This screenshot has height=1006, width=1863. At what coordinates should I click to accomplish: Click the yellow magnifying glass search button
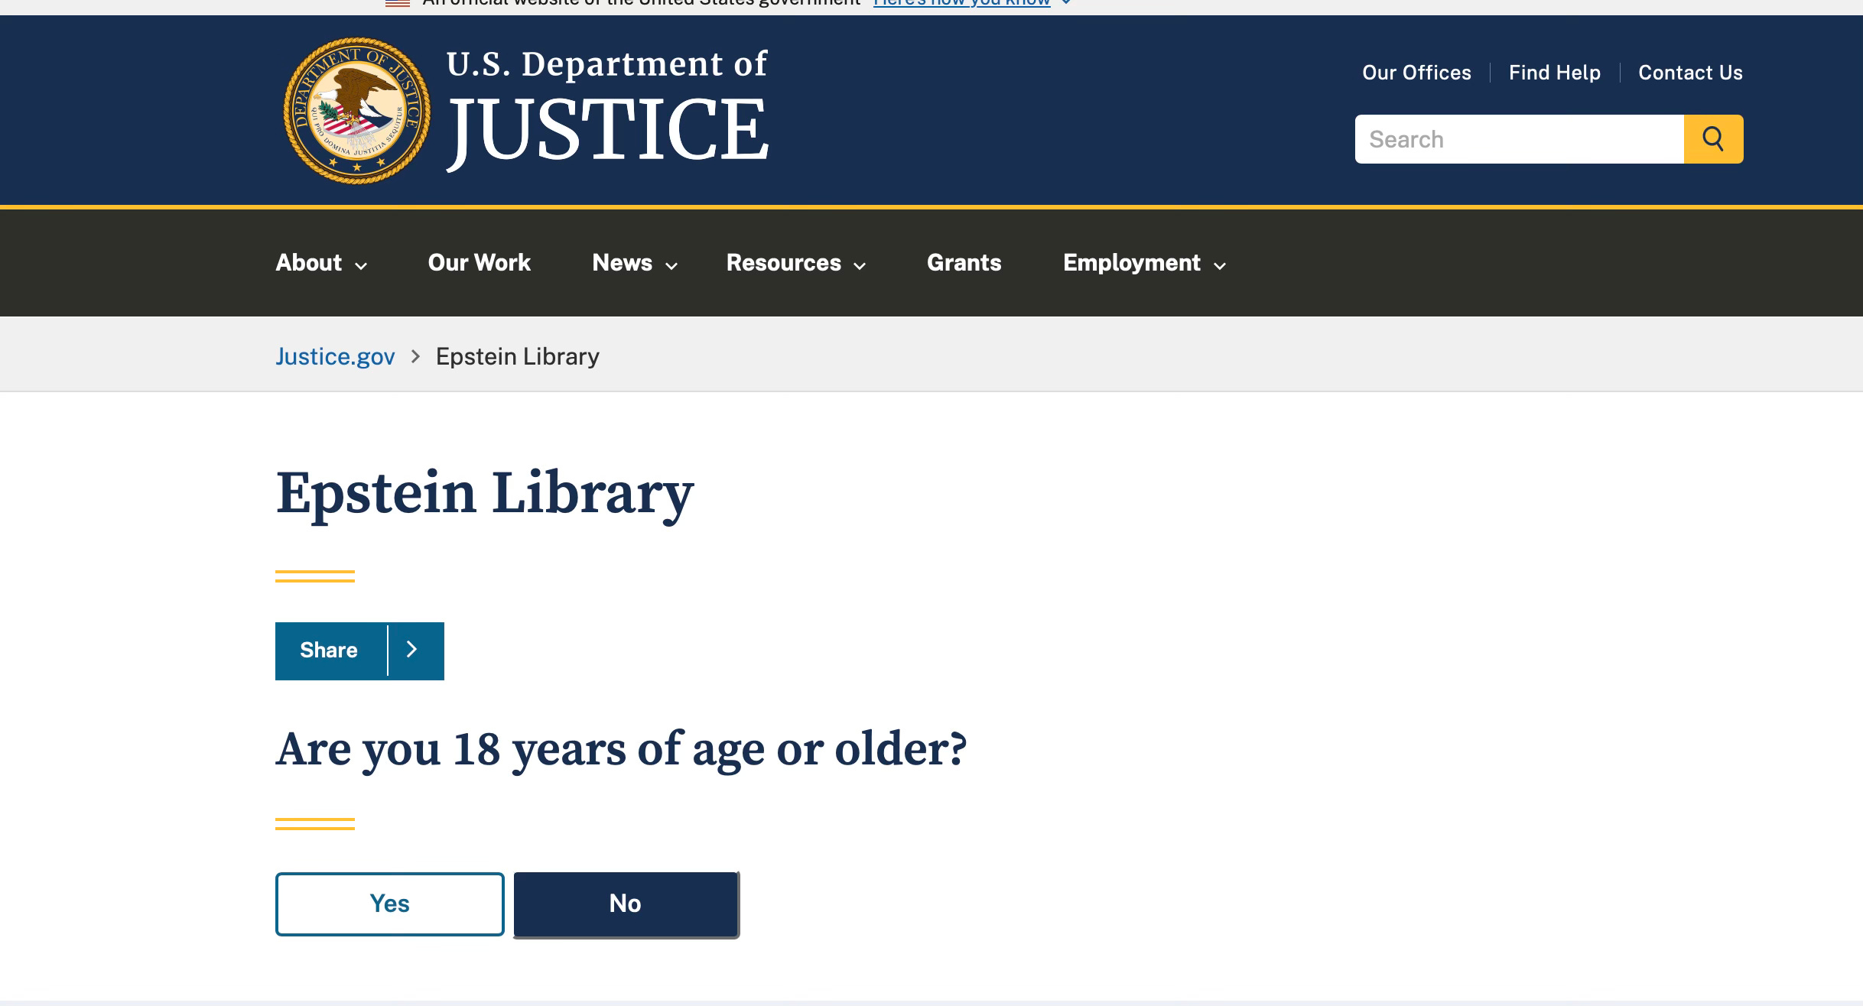pyautogui.click(x=1713, y=139)
